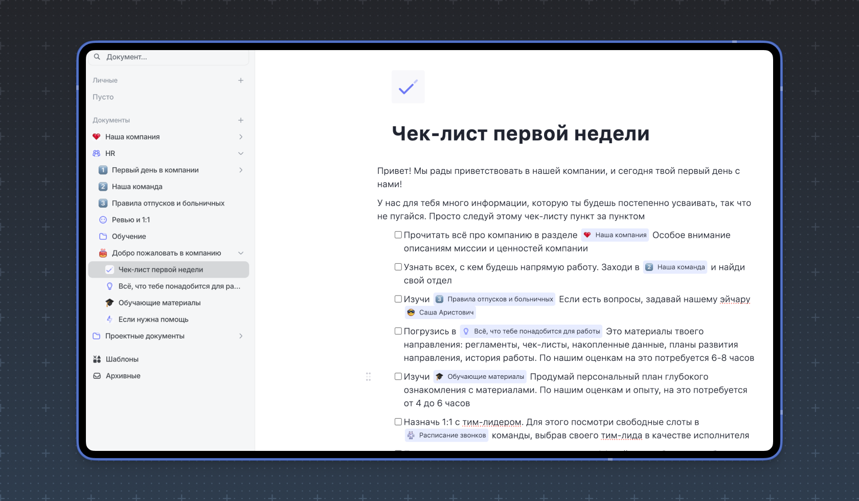The height and width of the screenshot is (501, 859).
Task: Open Шаблоны from the sidebar
Action: tap(122, 359)
